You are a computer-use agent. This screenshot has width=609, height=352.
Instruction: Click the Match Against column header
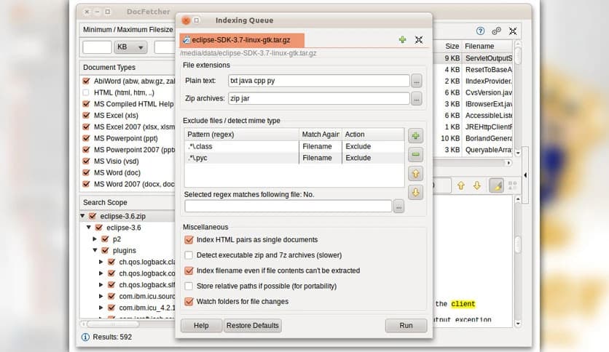coord(321,134)
